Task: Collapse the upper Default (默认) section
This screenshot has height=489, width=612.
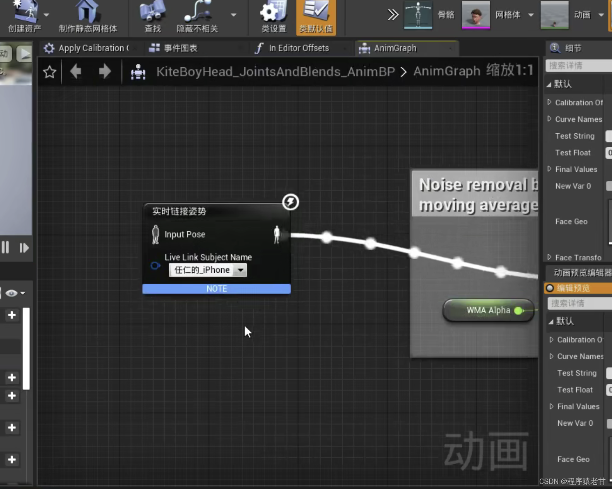Action: (x=549, y=84)
